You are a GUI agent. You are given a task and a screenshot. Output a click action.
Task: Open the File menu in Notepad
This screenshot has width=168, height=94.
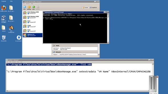(x=7, y=62)
